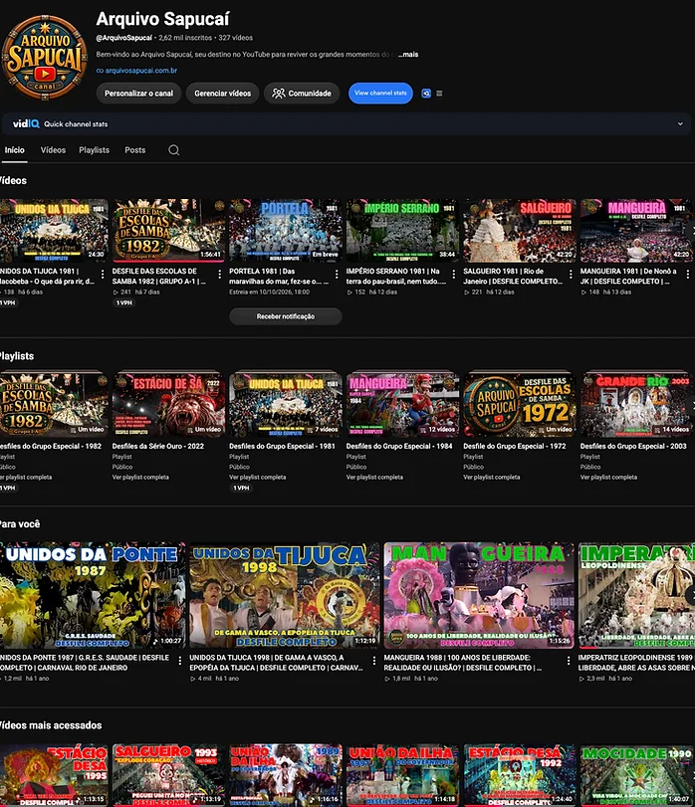Open options menu for Desfile das Escolas de Samba 1982
The width and height of the screenshot is (695, 807).
pos(220,275)
